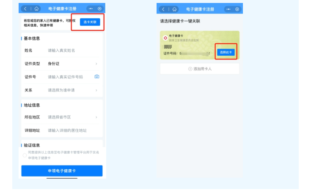The height and width of the screenshot is (195, 314).
Task: Click 请选择健康卡一键关联 heading
Action: (180, 21)
